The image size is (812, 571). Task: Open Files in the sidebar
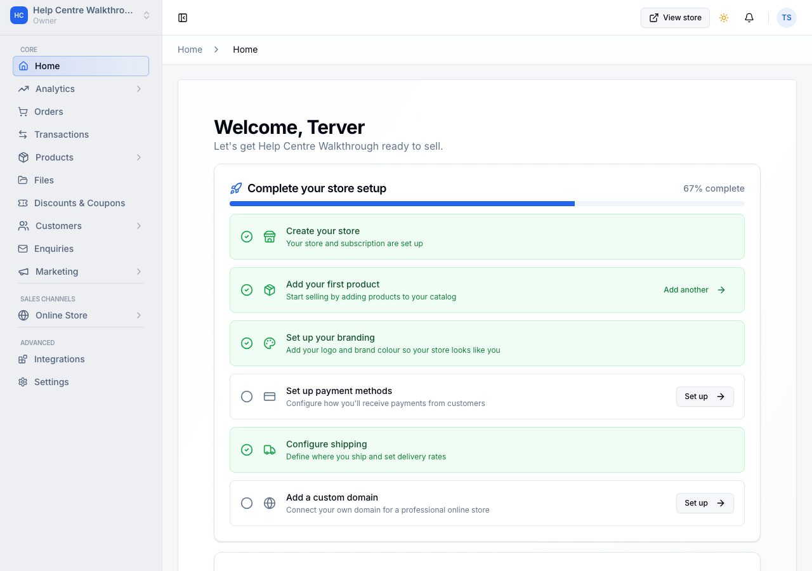(81, 180)
